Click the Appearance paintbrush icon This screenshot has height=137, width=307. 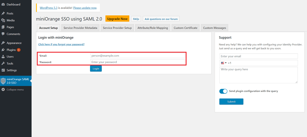coord(3,43)
